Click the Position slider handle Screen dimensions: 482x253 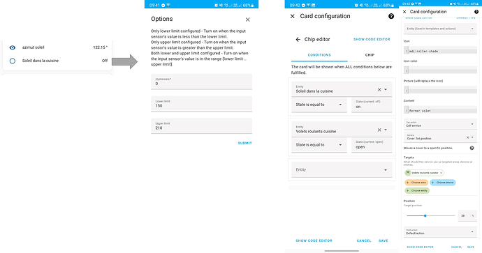coord(425,216)
